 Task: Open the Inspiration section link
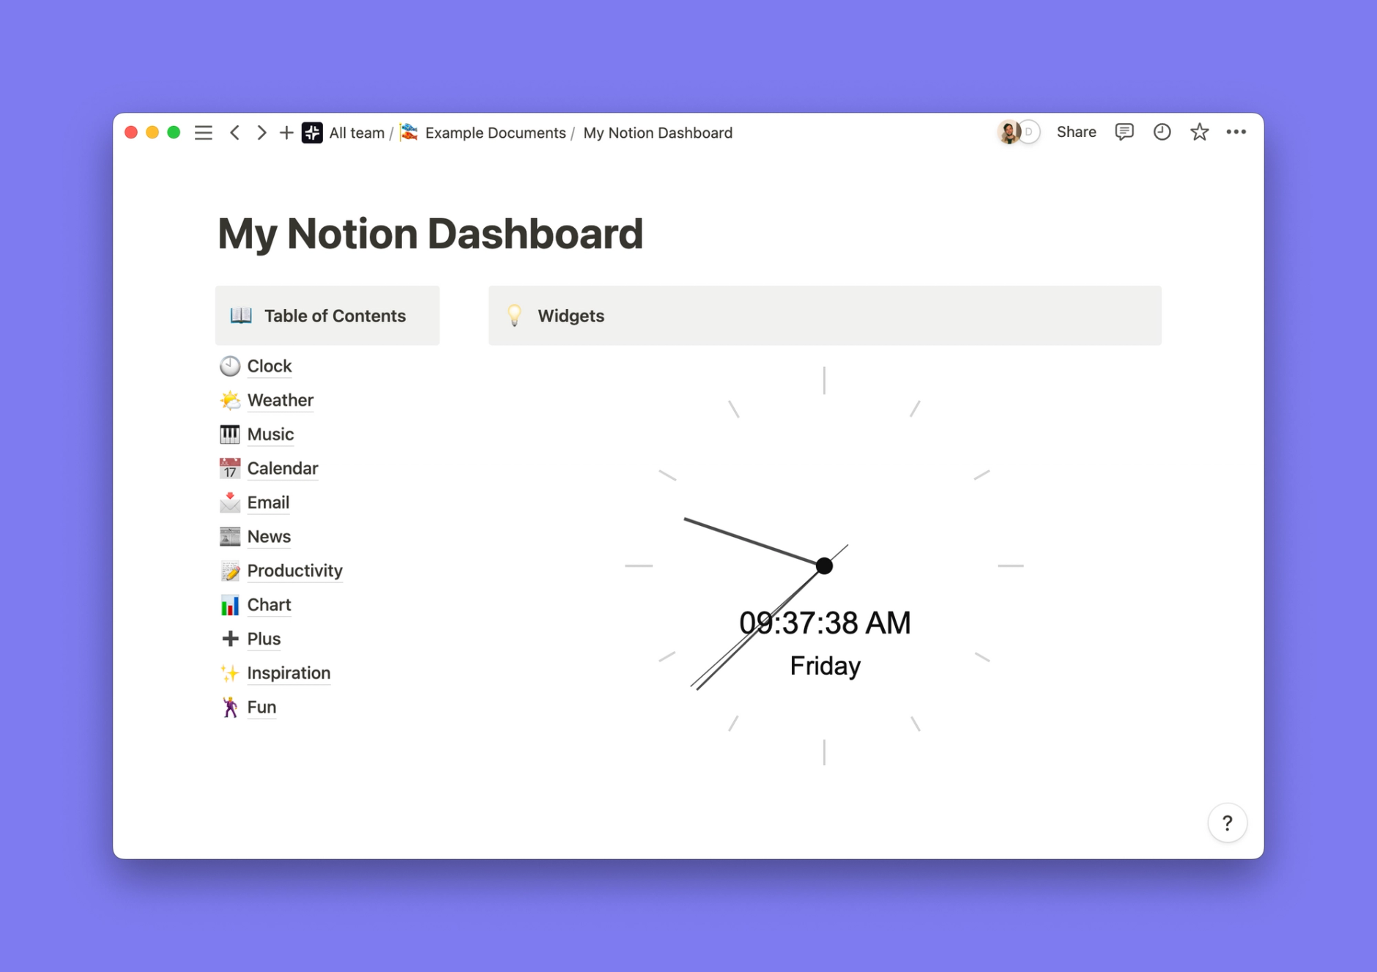click(289, 672)
